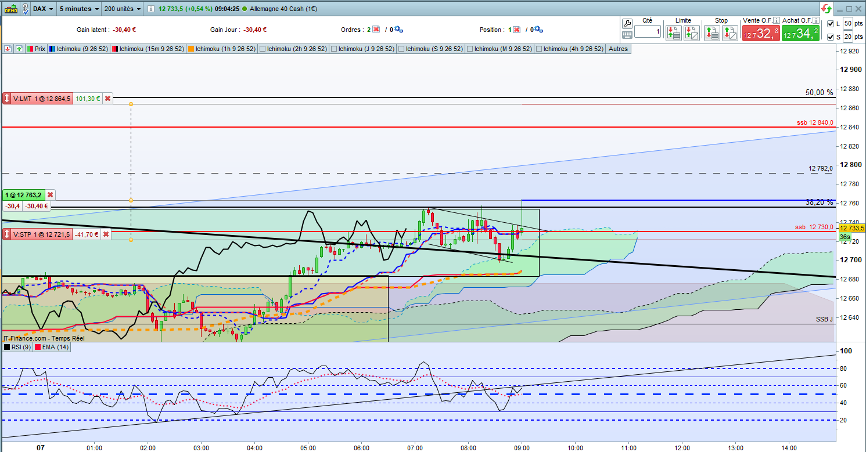
Task: Click the wrench trading settings icon
Action: pos(627,24)
